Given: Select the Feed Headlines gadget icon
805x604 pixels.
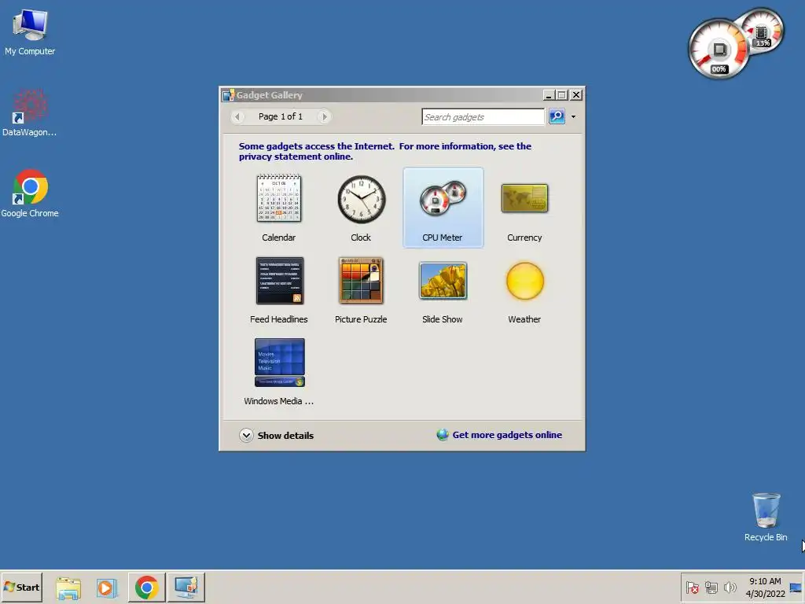Looking at the screenshot, I should (x=279, y=281).
